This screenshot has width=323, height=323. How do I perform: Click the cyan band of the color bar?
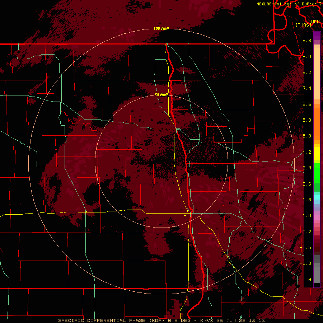pyautogui.click(x=317, y=197)
